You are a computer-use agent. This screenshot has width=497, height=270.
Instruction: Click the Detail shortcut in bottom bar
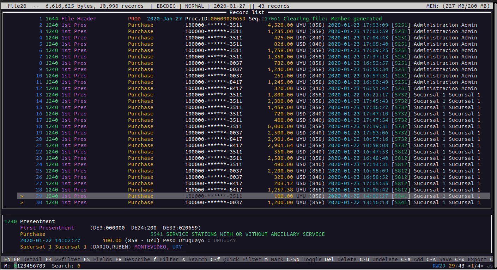[x=32, y=259]
